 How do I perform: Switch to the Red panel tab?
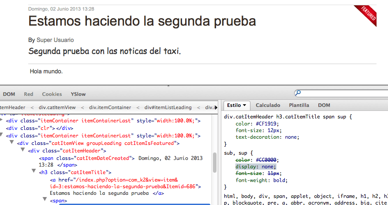click(x=29, y=94)
